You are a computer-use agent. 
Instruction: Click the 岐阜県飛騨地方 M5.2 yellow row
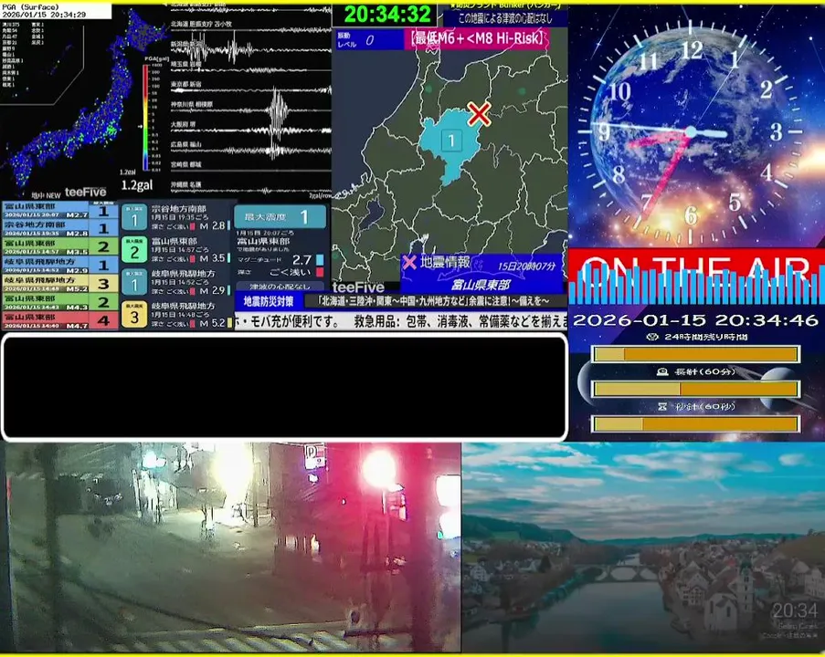(59, 283)
